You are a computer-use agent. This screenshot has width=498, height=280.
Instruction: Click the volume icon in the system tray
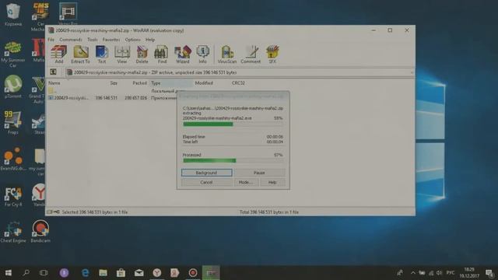pos(439,273)
